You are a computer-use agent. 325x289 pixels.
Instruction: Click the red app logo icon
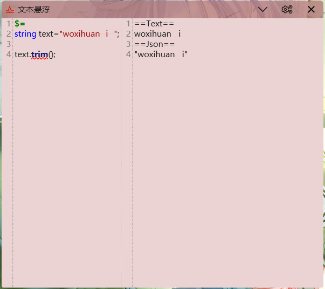click(10, 10)
